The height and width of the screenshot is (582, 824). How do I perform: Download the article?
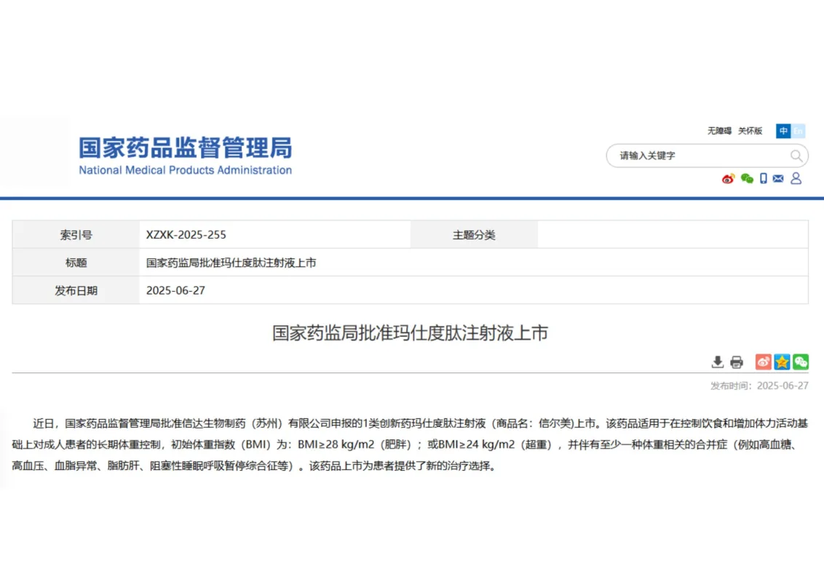[x=718, y=362]
